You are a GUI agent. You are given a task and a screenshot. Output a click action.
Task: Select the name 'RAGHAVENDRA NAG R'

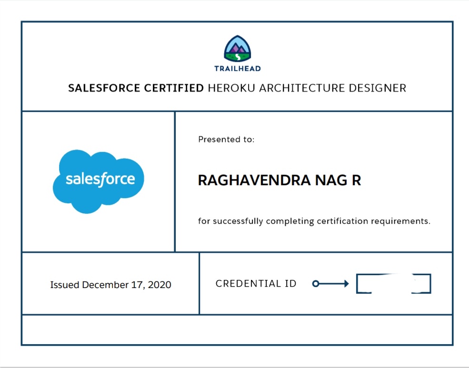279,180
